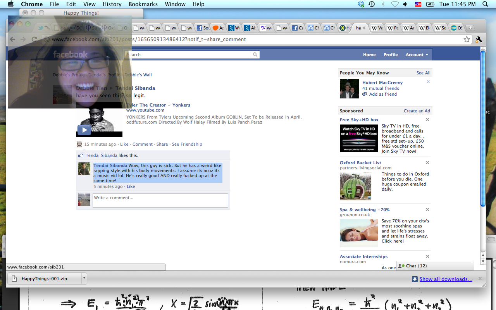Click the search magnifier icon on Facebook
The image size is (496, 310).
pyautogui.click(x=255, y=55)
